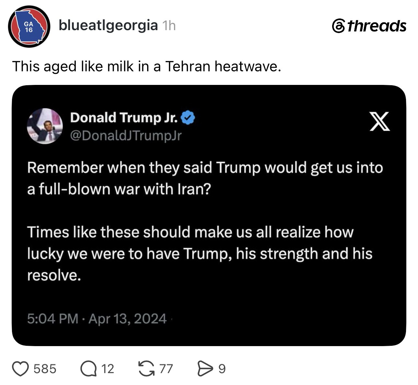Viewport: 418px width, 385px height.
Task: Click the Donald Trump Jr. display name
Action: [124, 117]
